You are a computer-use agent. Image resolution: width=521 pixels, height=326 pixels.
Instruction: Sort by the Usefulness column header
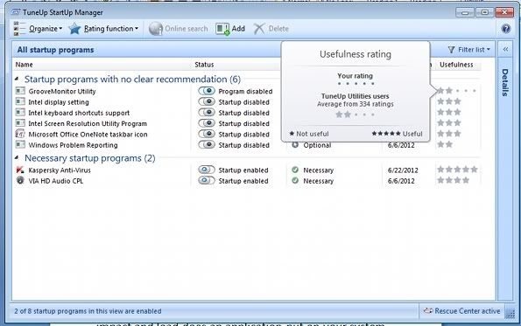pyautogui.click(x=456, y=65)
